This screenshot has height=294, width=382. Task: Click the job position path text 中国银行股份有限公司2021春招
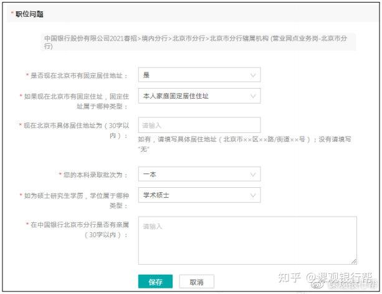(196, 42)
